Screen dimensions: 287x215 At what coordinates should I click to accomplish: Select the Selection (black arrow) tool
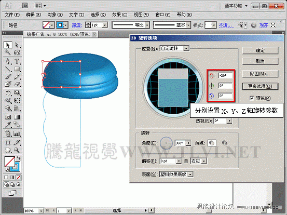pos(8,45)
